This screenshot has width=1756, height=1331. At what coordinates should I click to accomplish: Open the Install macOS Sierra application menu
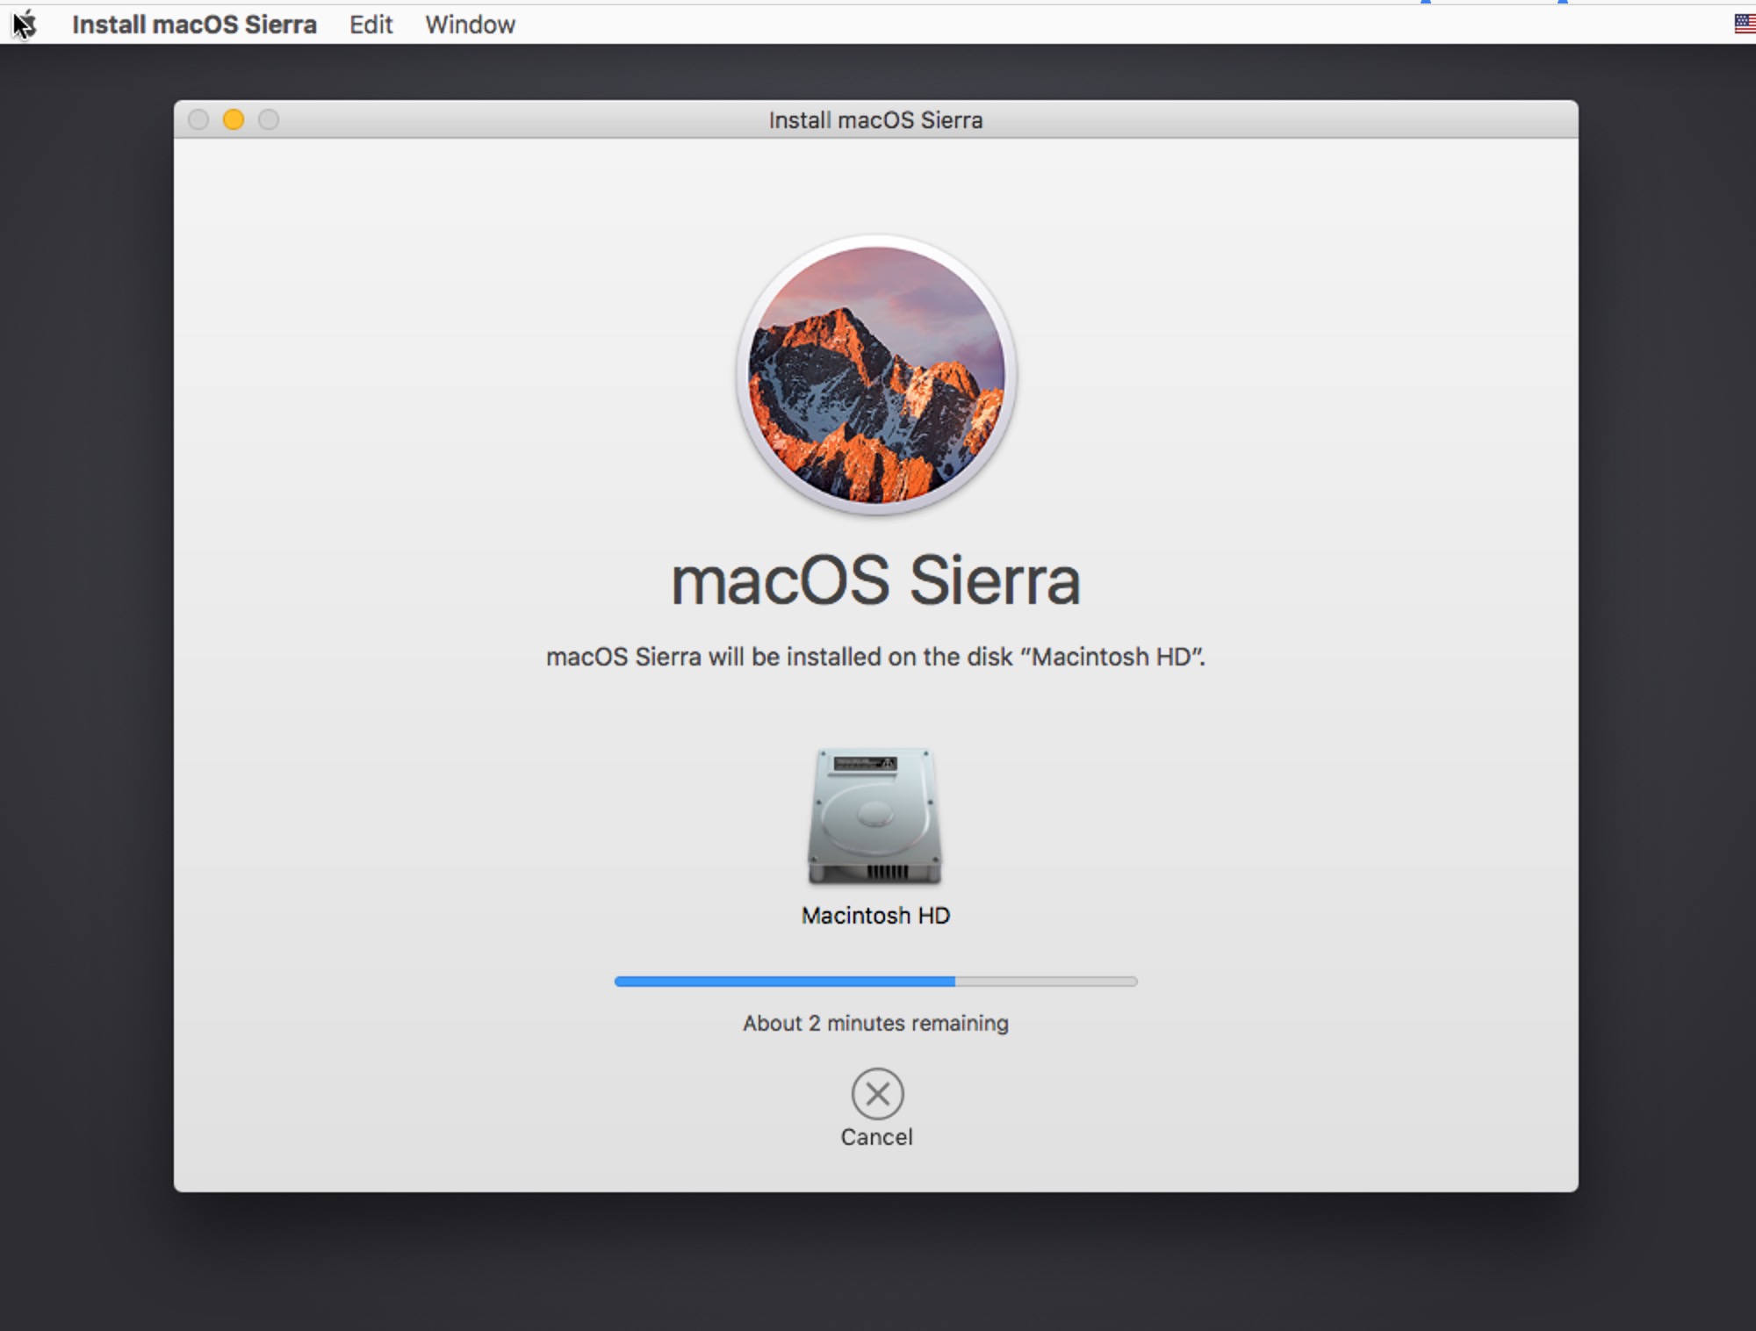pyautogui.click(x=194, y=25)
